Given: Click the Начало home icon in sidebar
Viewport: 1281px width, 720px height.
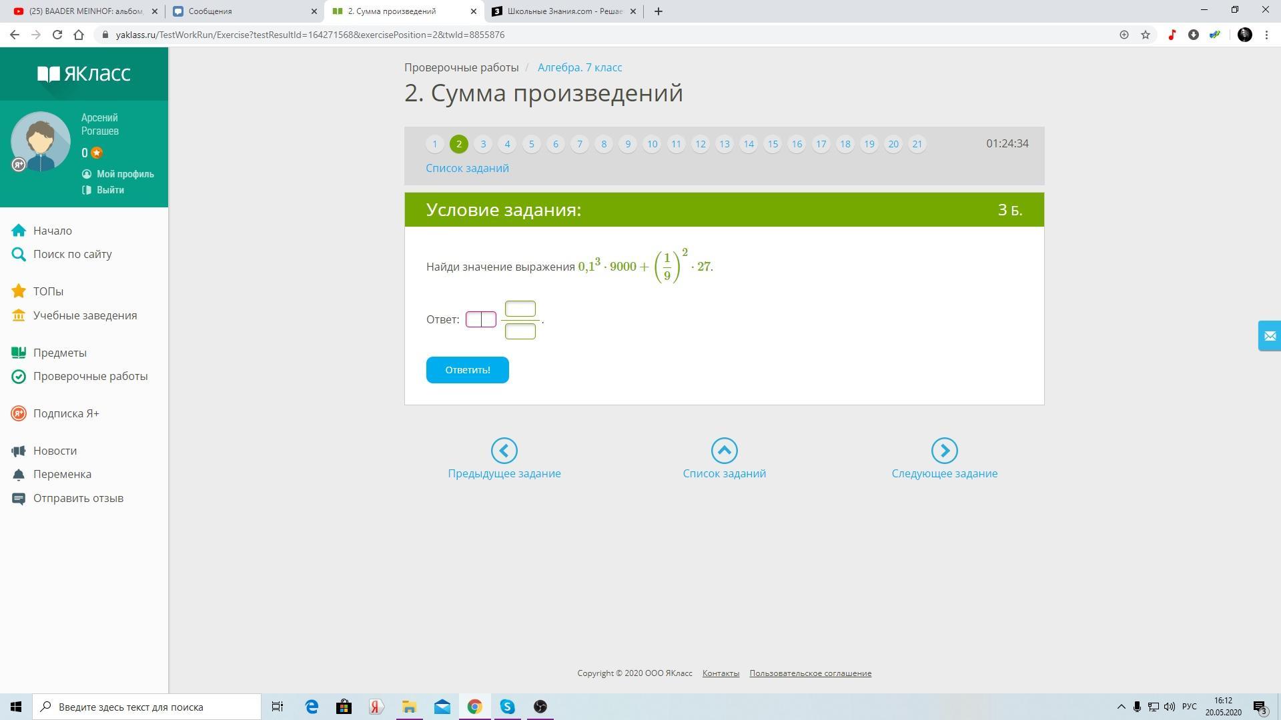Looking at the screenshot, I should tap(19, 231).
